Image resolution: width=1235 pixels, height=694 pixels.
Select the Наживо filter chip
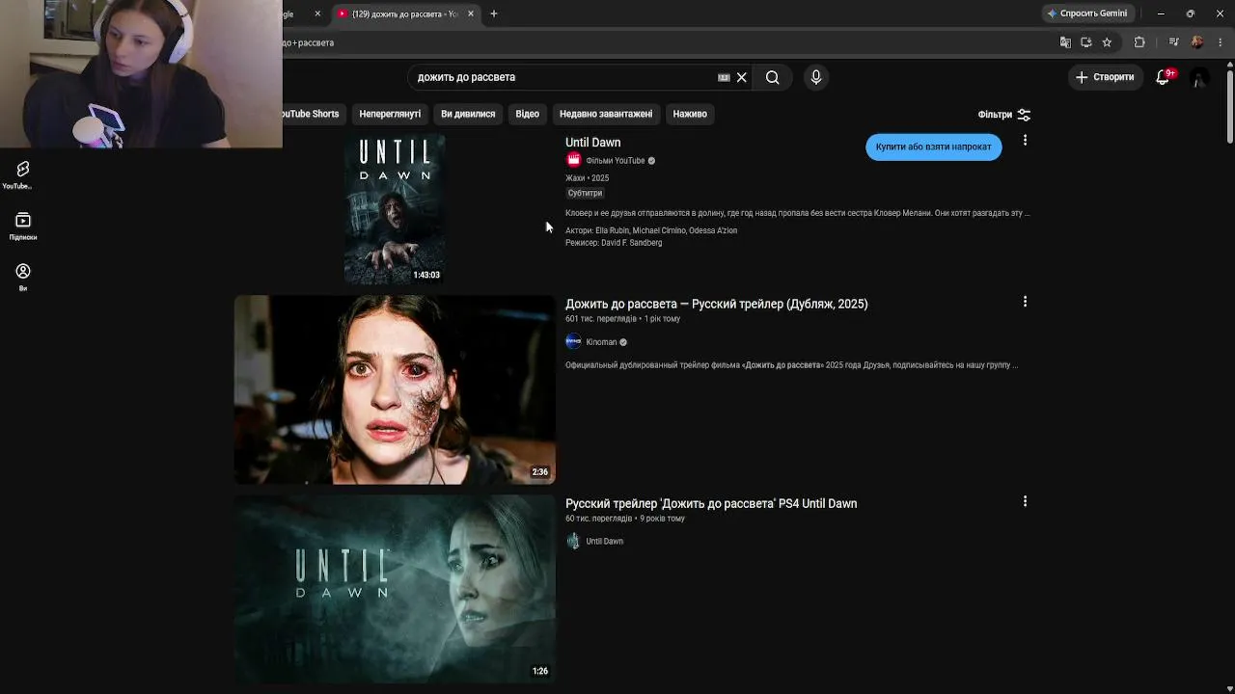click(690, 114)
